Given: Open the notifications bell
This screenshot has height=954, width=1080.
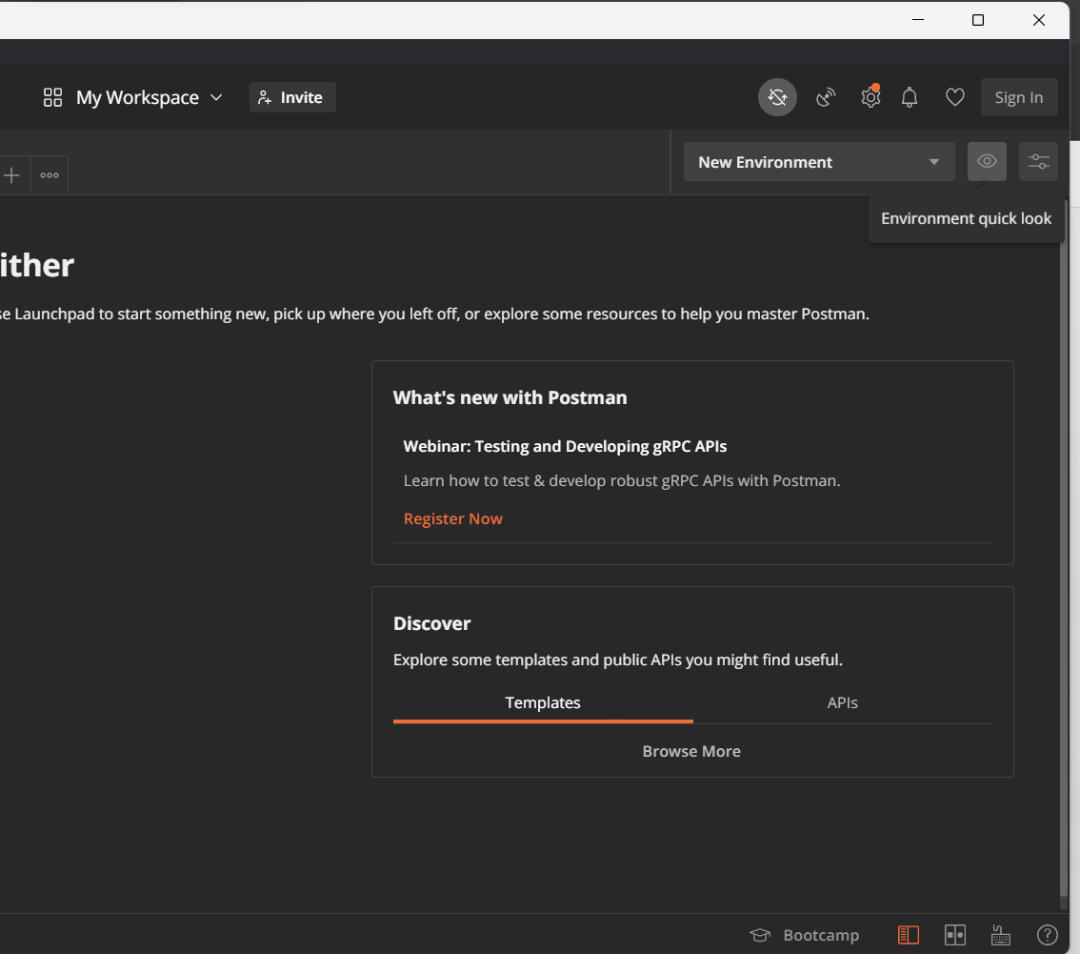Looking at the screenshot, I should point(910,97).
